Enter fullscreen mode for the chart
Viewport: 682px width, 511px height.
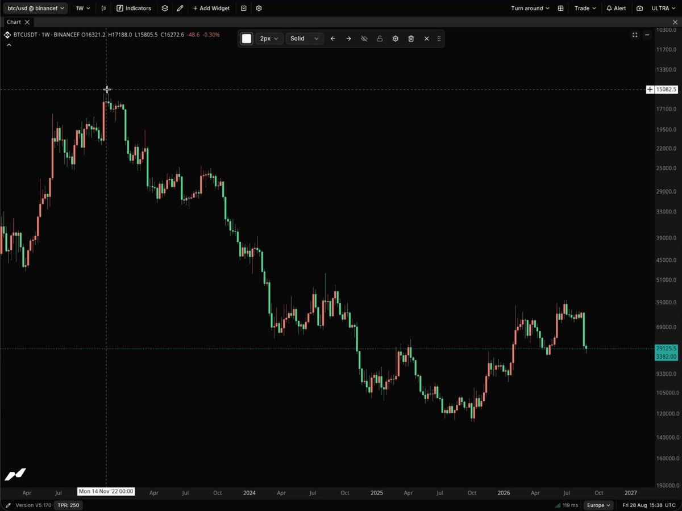tap(635, 35)
